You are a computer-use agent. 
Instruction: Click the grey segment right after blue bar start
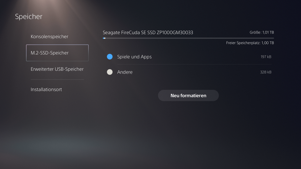tap(105, 38)
